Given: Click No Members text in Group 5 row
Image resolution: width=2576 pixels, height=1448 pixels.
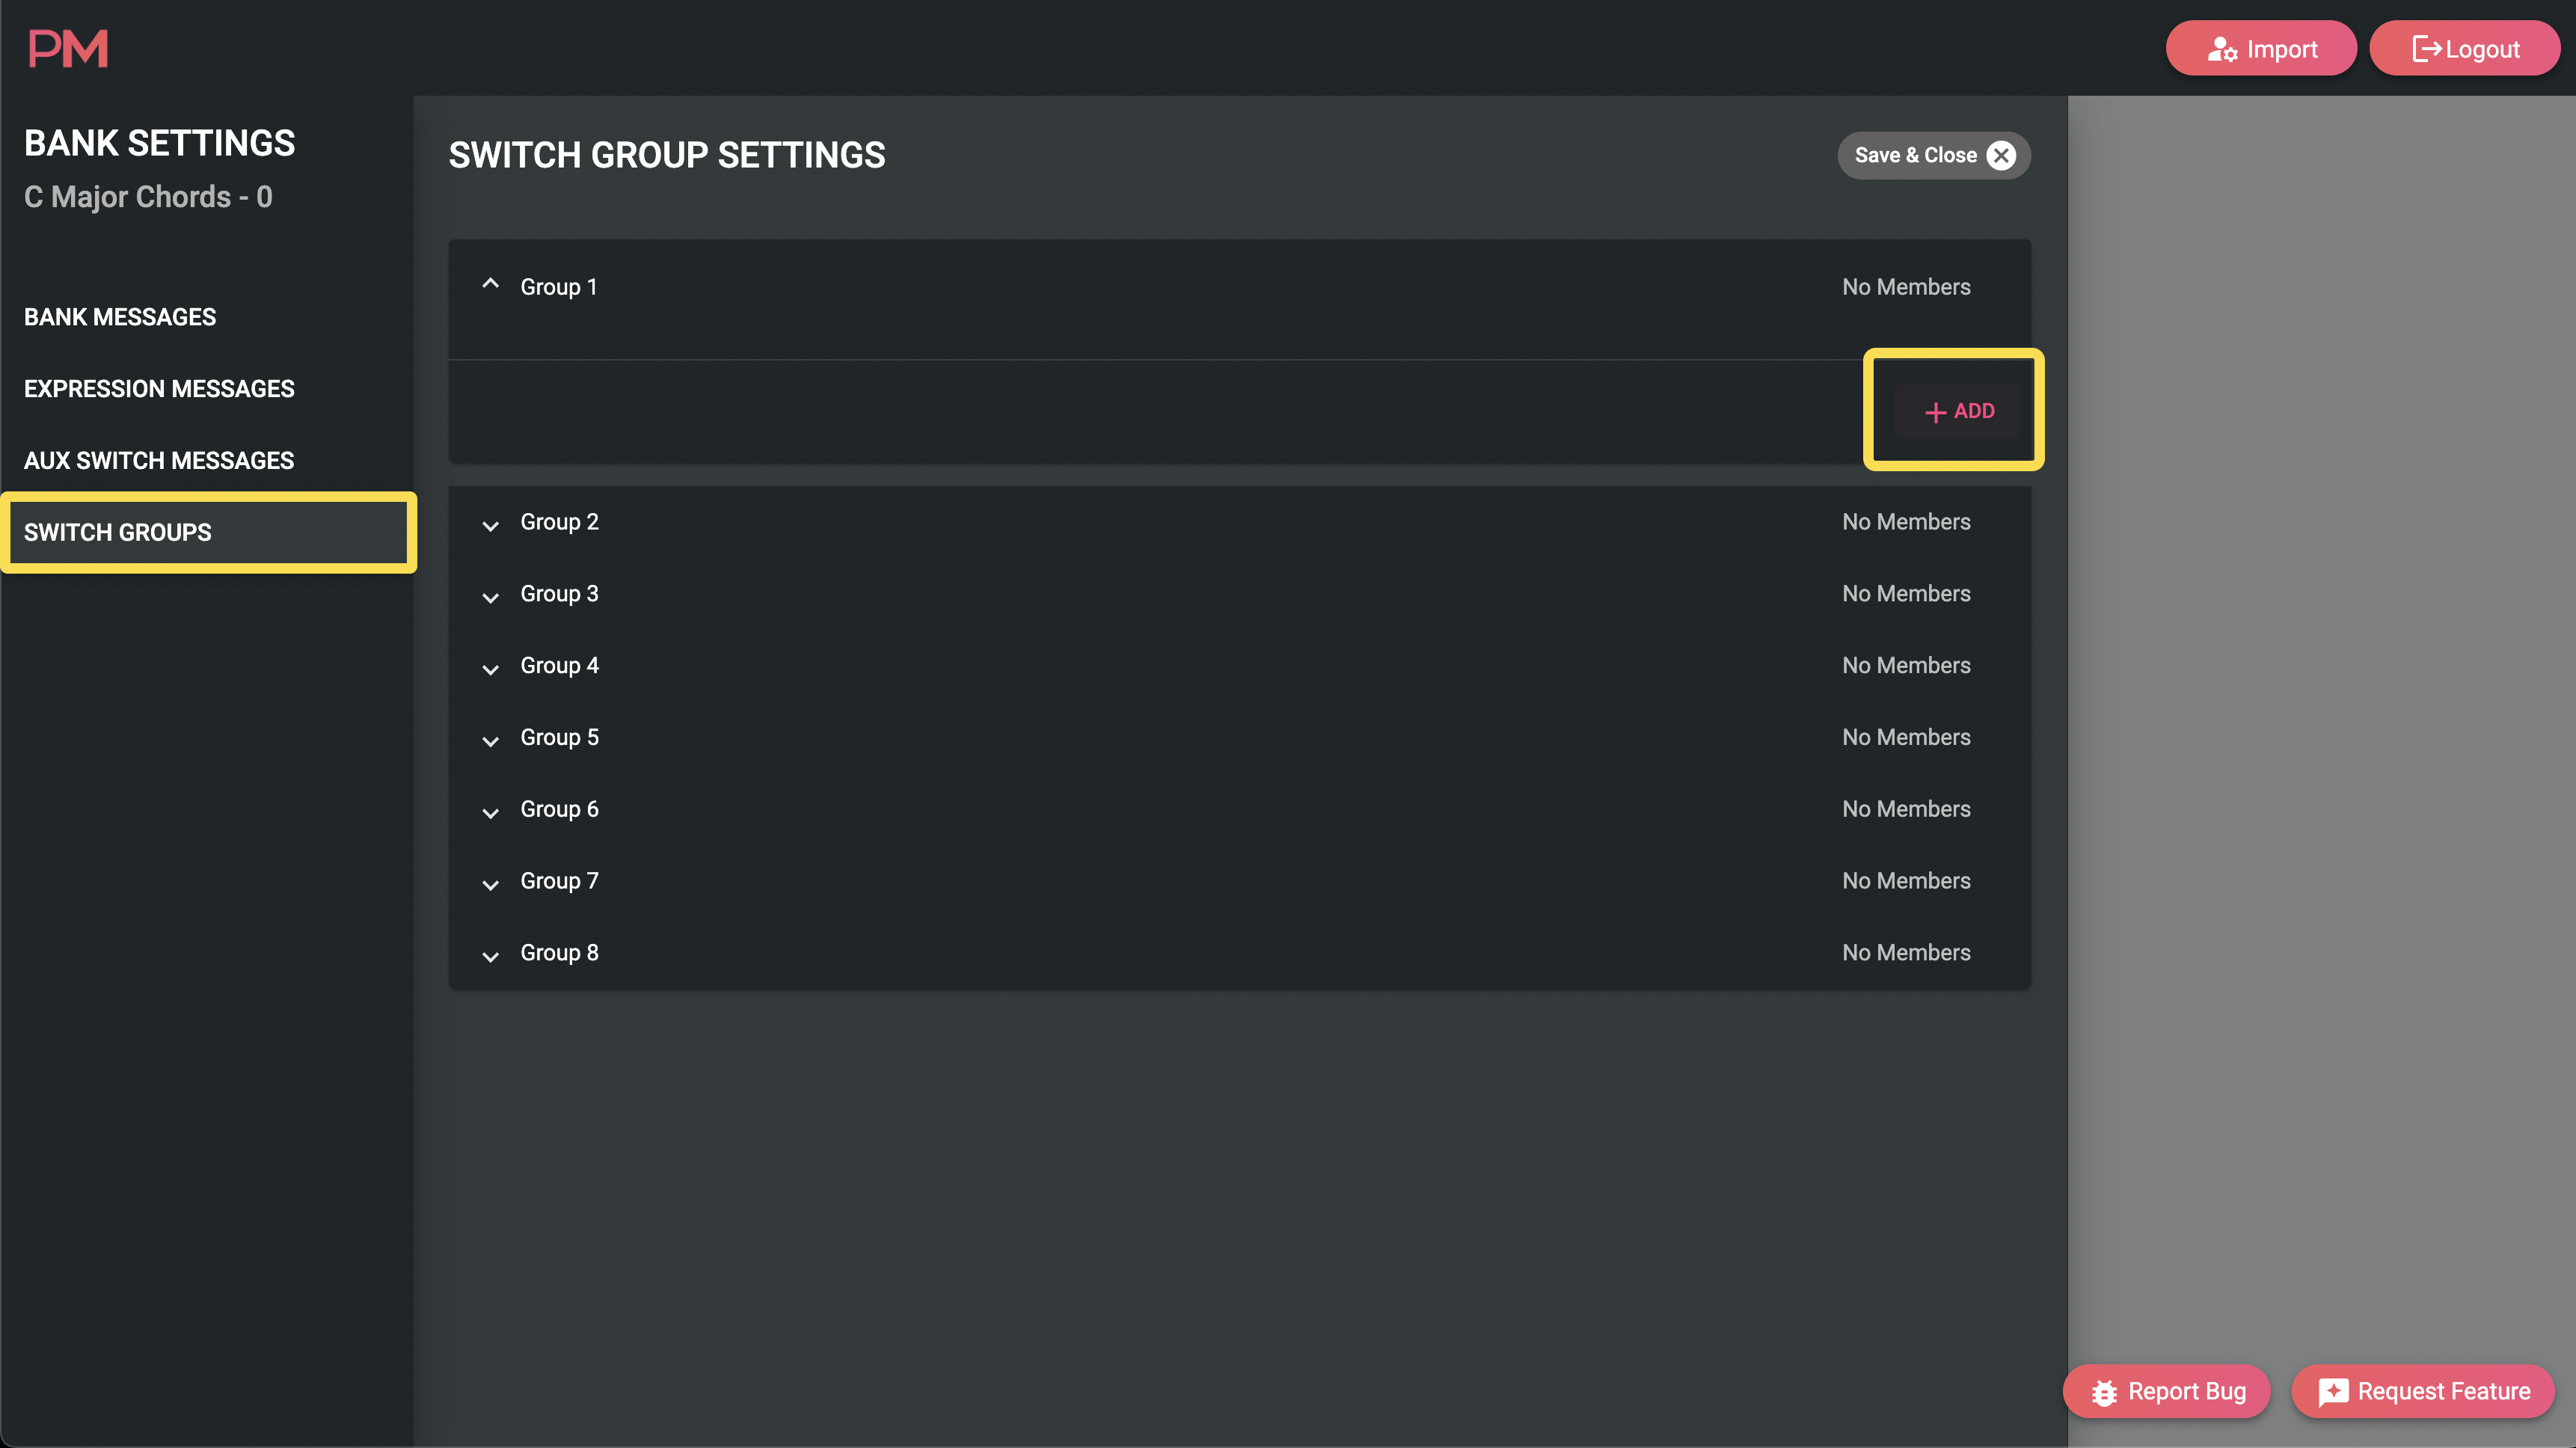Looking at the screenshot, I should [1906, 738].
